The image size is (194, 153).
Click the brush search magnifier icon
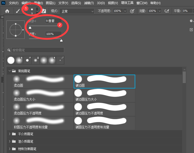click(x=9, y=50)
